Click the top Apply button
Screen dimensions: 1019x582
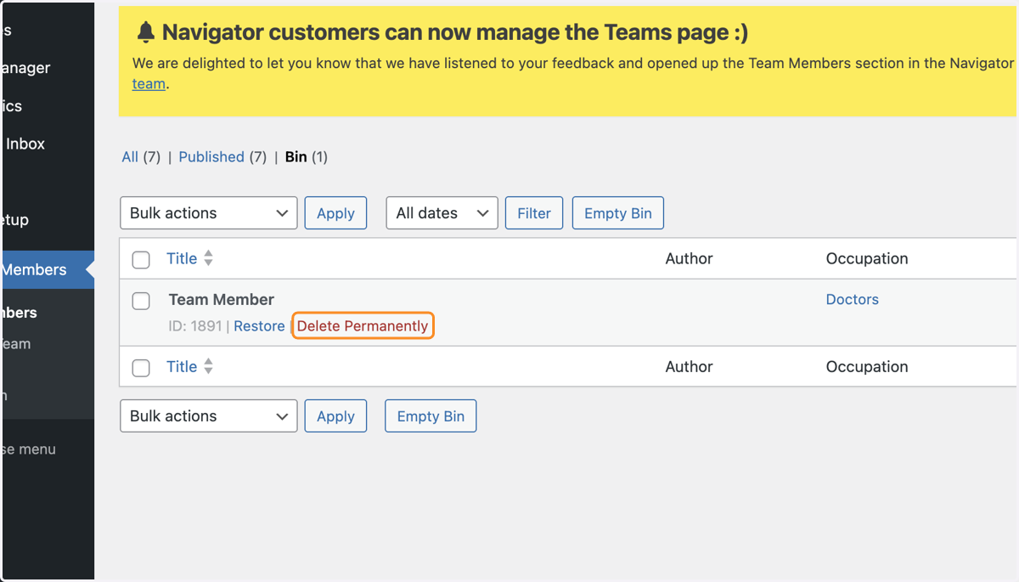(x=335, y=213)
